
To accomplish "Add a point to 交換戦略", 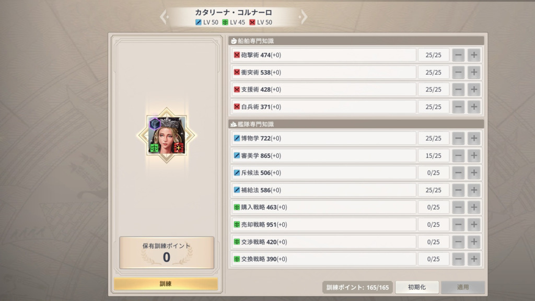I will coord(474,259).
